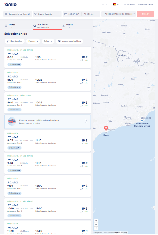The width and height of the screenshot is (158, 235).
Task: Click Mostrar todos los filtros
Action: coord(69,41)
